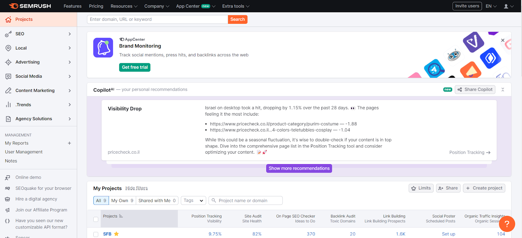
Task: Click the API format braces icon
Action: coord(8,221)
